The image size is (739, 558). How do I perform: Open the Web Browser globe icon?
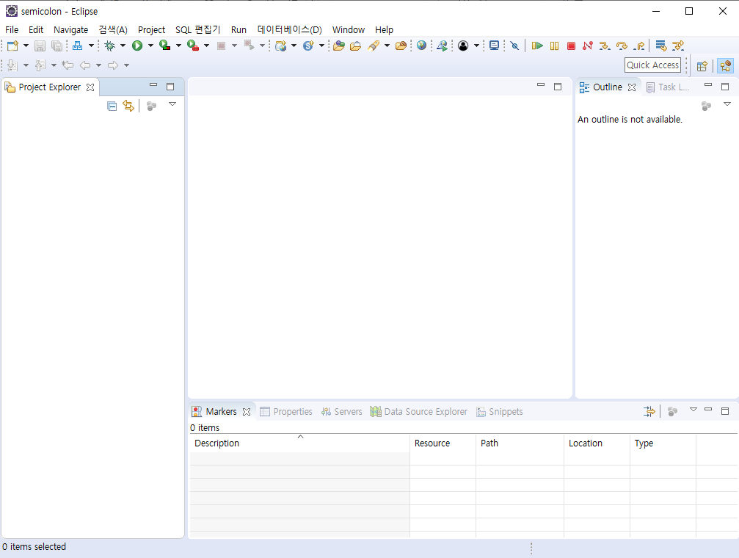coord(422,46)
